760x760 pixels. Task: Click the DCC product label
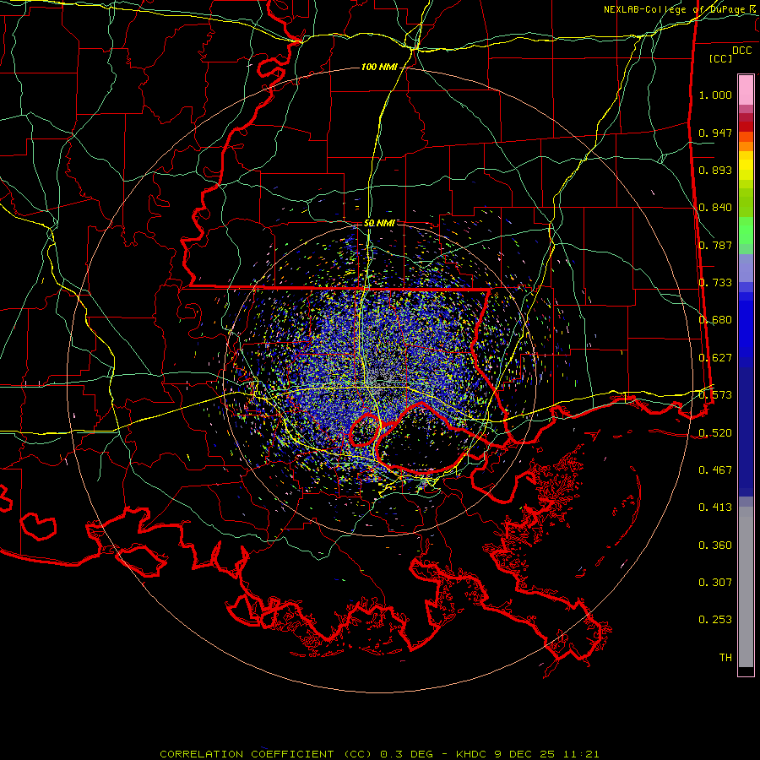coord(741,51)
